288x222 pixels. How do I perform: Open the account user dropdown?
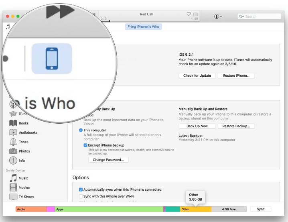tap(218, 16)
